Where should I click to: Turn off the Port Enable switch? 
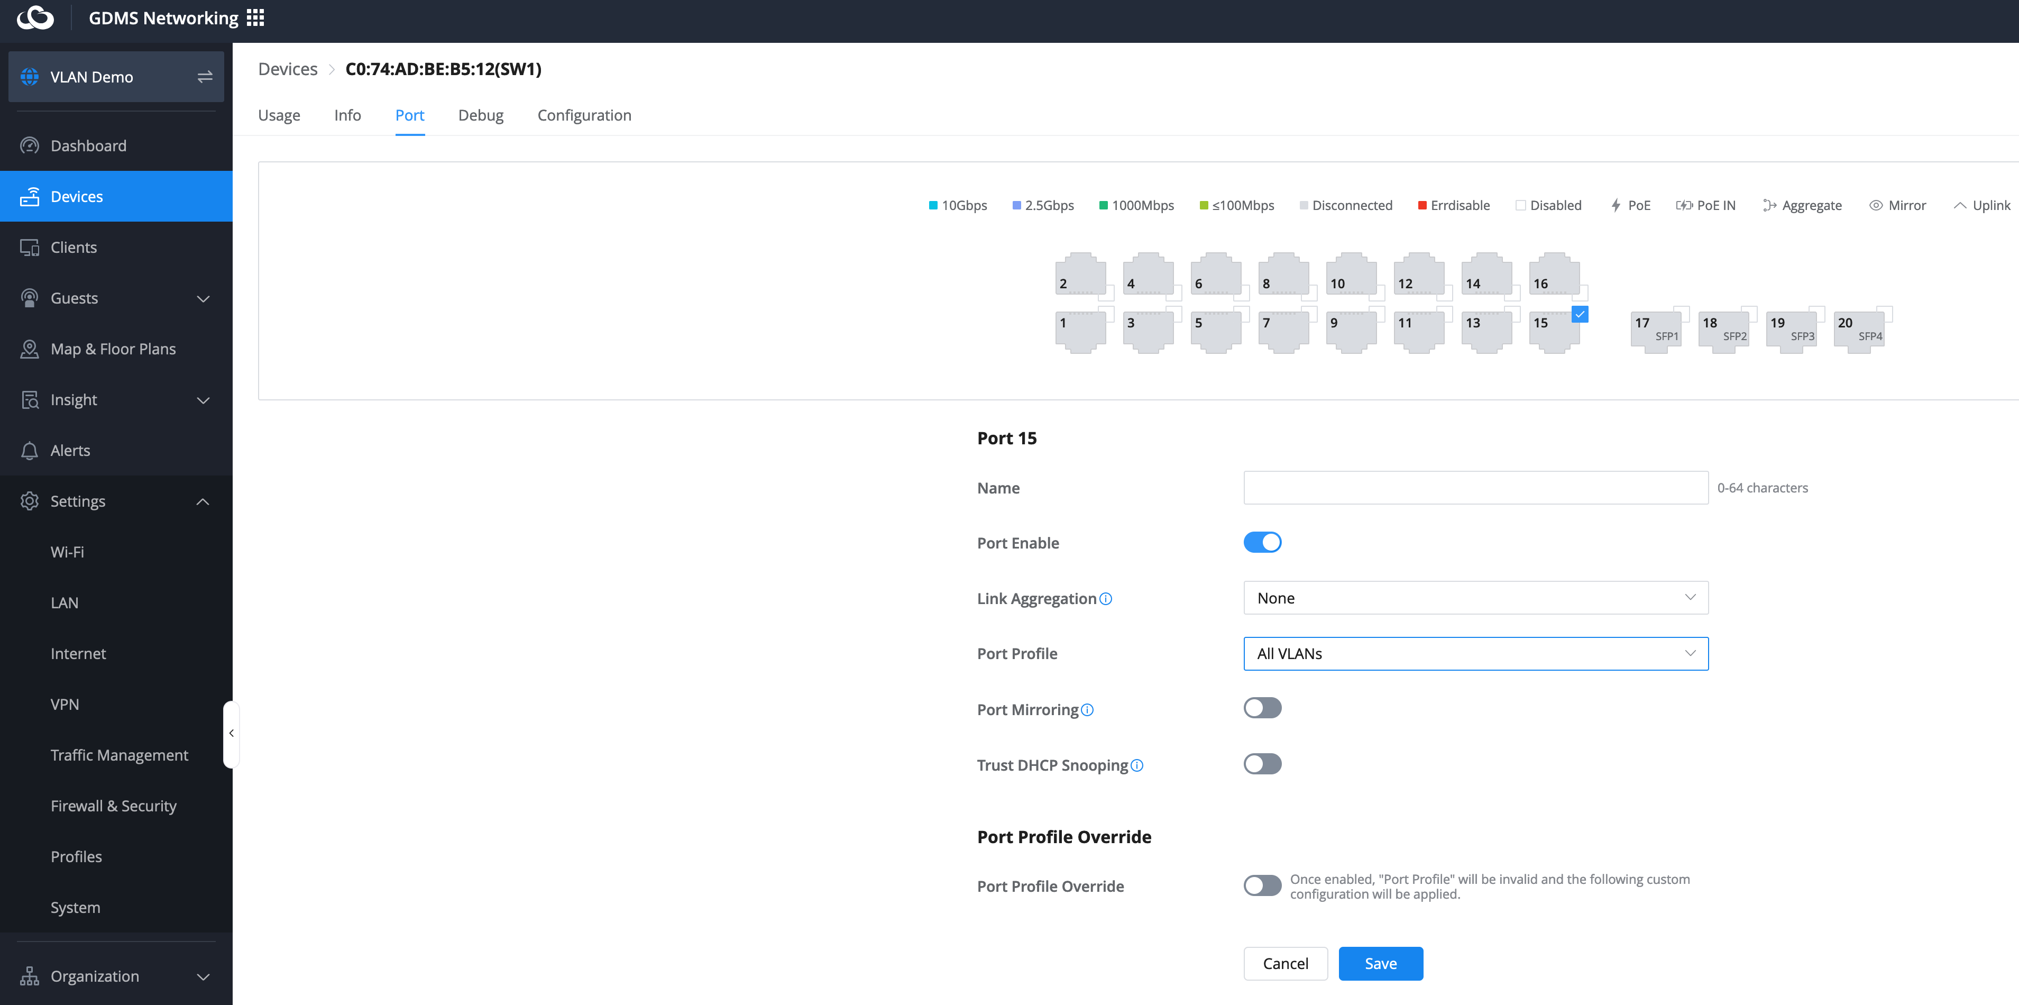pos(1262,543)
